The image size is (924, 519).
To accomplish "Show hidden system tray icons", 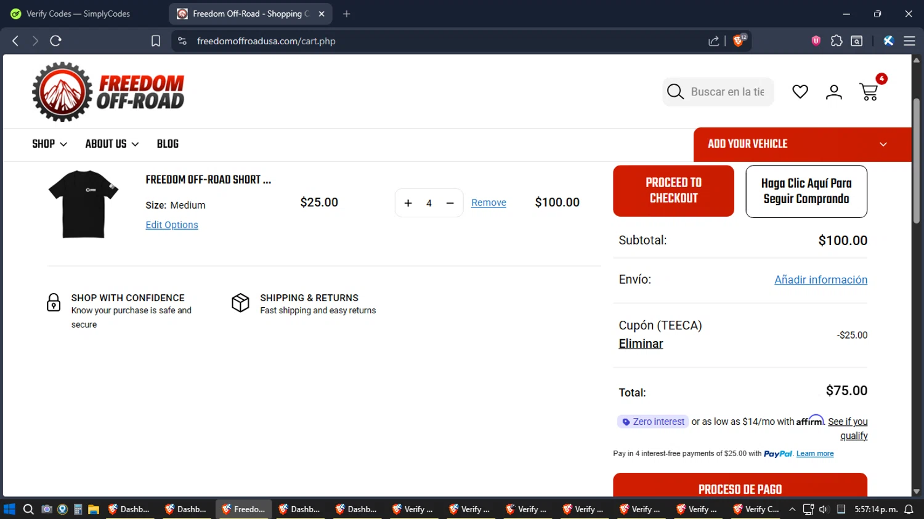I will pyautogui.click(x=792, y=509).
